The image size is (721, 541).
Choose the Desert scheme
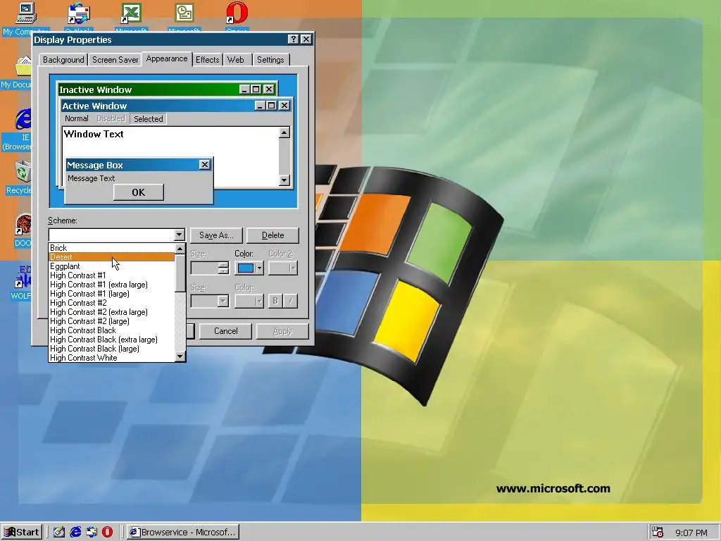click(x=112, y=257)
